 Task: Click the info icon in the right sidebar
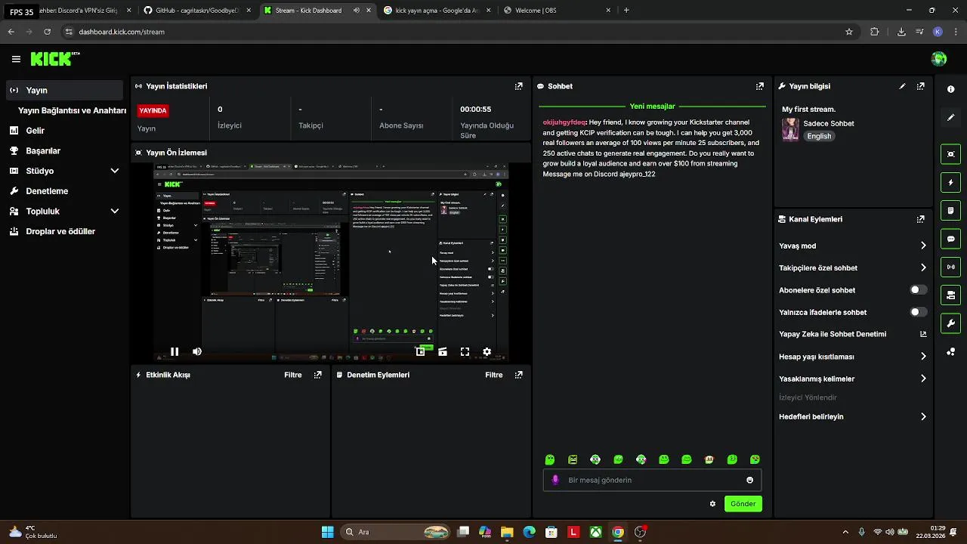tap(950, 89)
